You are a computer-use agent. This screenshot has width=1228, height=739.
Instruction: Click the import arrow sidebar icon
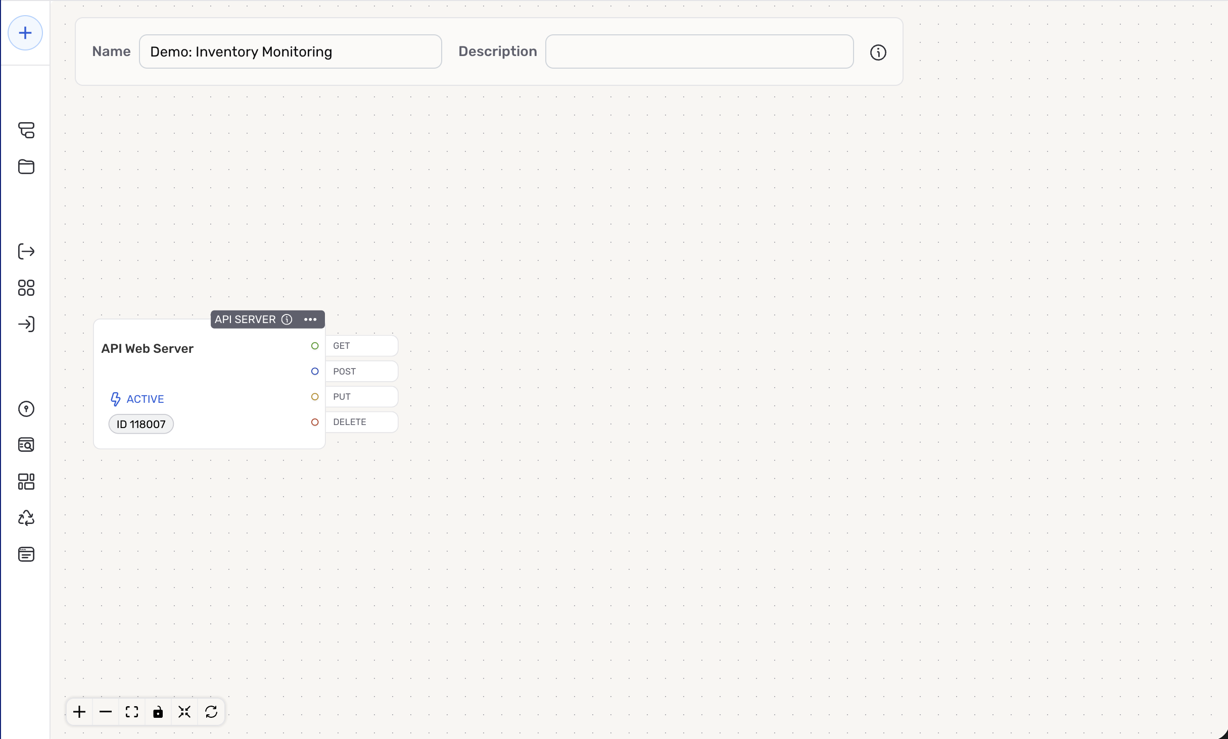[26, 324]
